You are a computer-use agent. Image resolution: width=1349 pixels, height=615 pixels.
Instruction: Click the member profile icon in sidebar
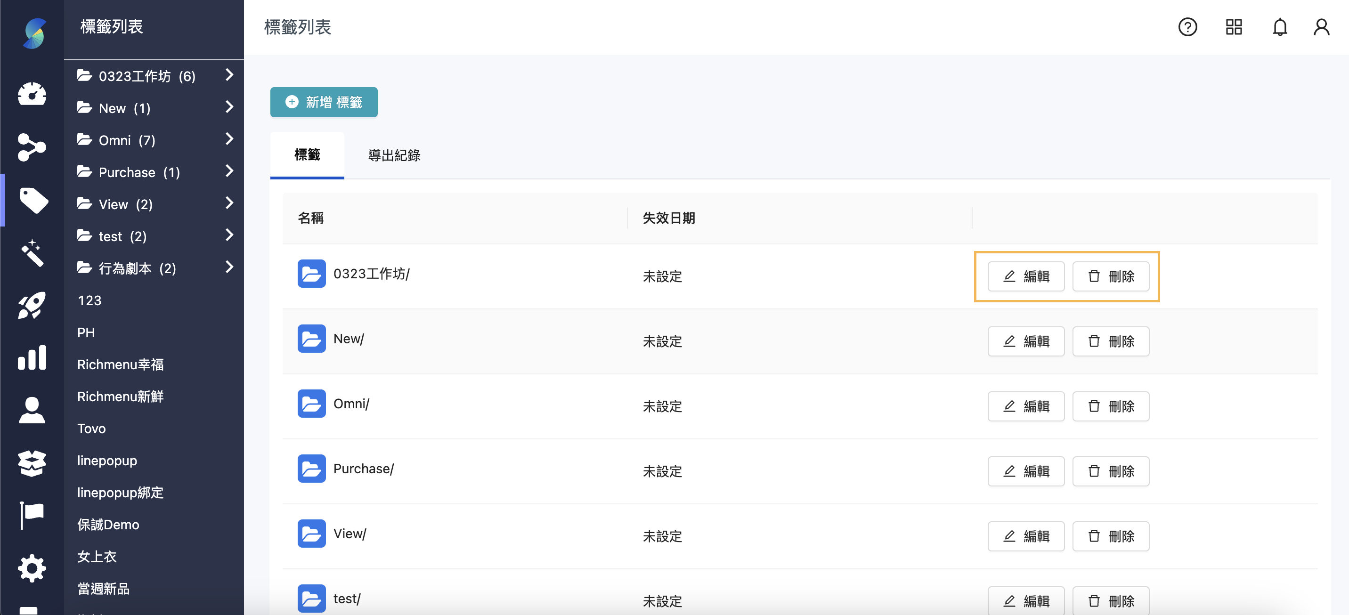click(x=32, y=410)
